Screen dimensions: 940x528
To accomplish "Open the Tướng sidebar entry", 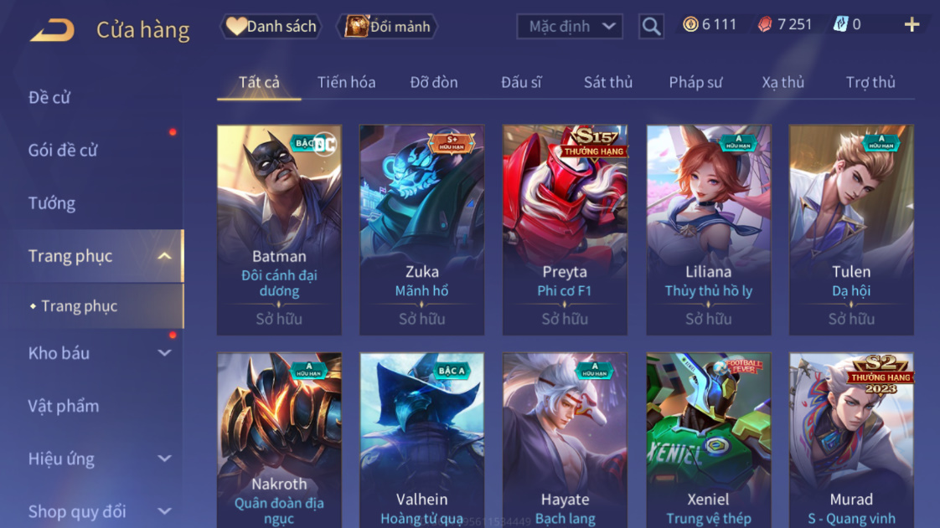I will tap(52, 203).
